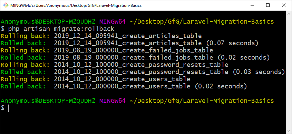This screenshot has height=134, width=292.
Task: Click 'Rolling back' create_users_table line
Action: click(x=96, y=79)
